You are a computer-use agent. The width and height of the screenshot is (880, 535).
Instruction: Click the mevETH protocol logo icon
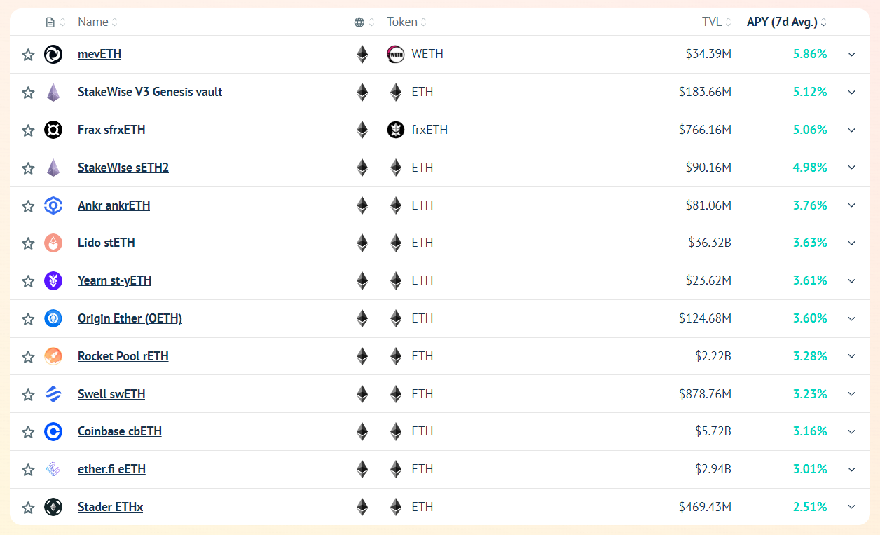pyautogui.click(x=53, y=54)
